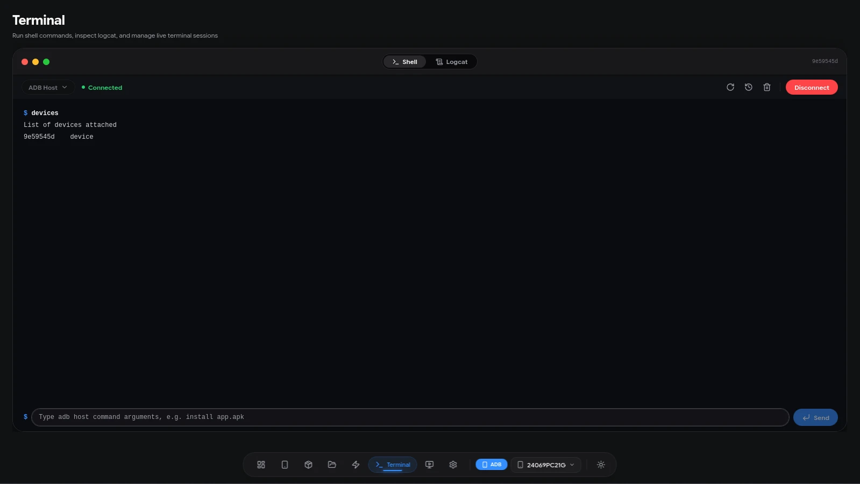The image size is (860, 484).
Task: Expand the ADB Host dropdown
Action: 48,88
